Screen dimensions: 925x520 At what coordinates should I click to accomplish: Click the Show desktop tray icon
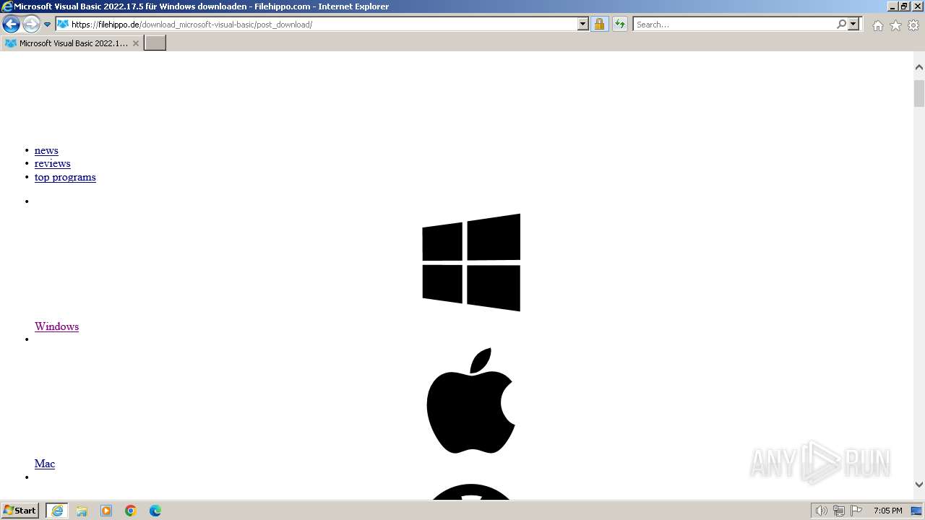[916, 511]
